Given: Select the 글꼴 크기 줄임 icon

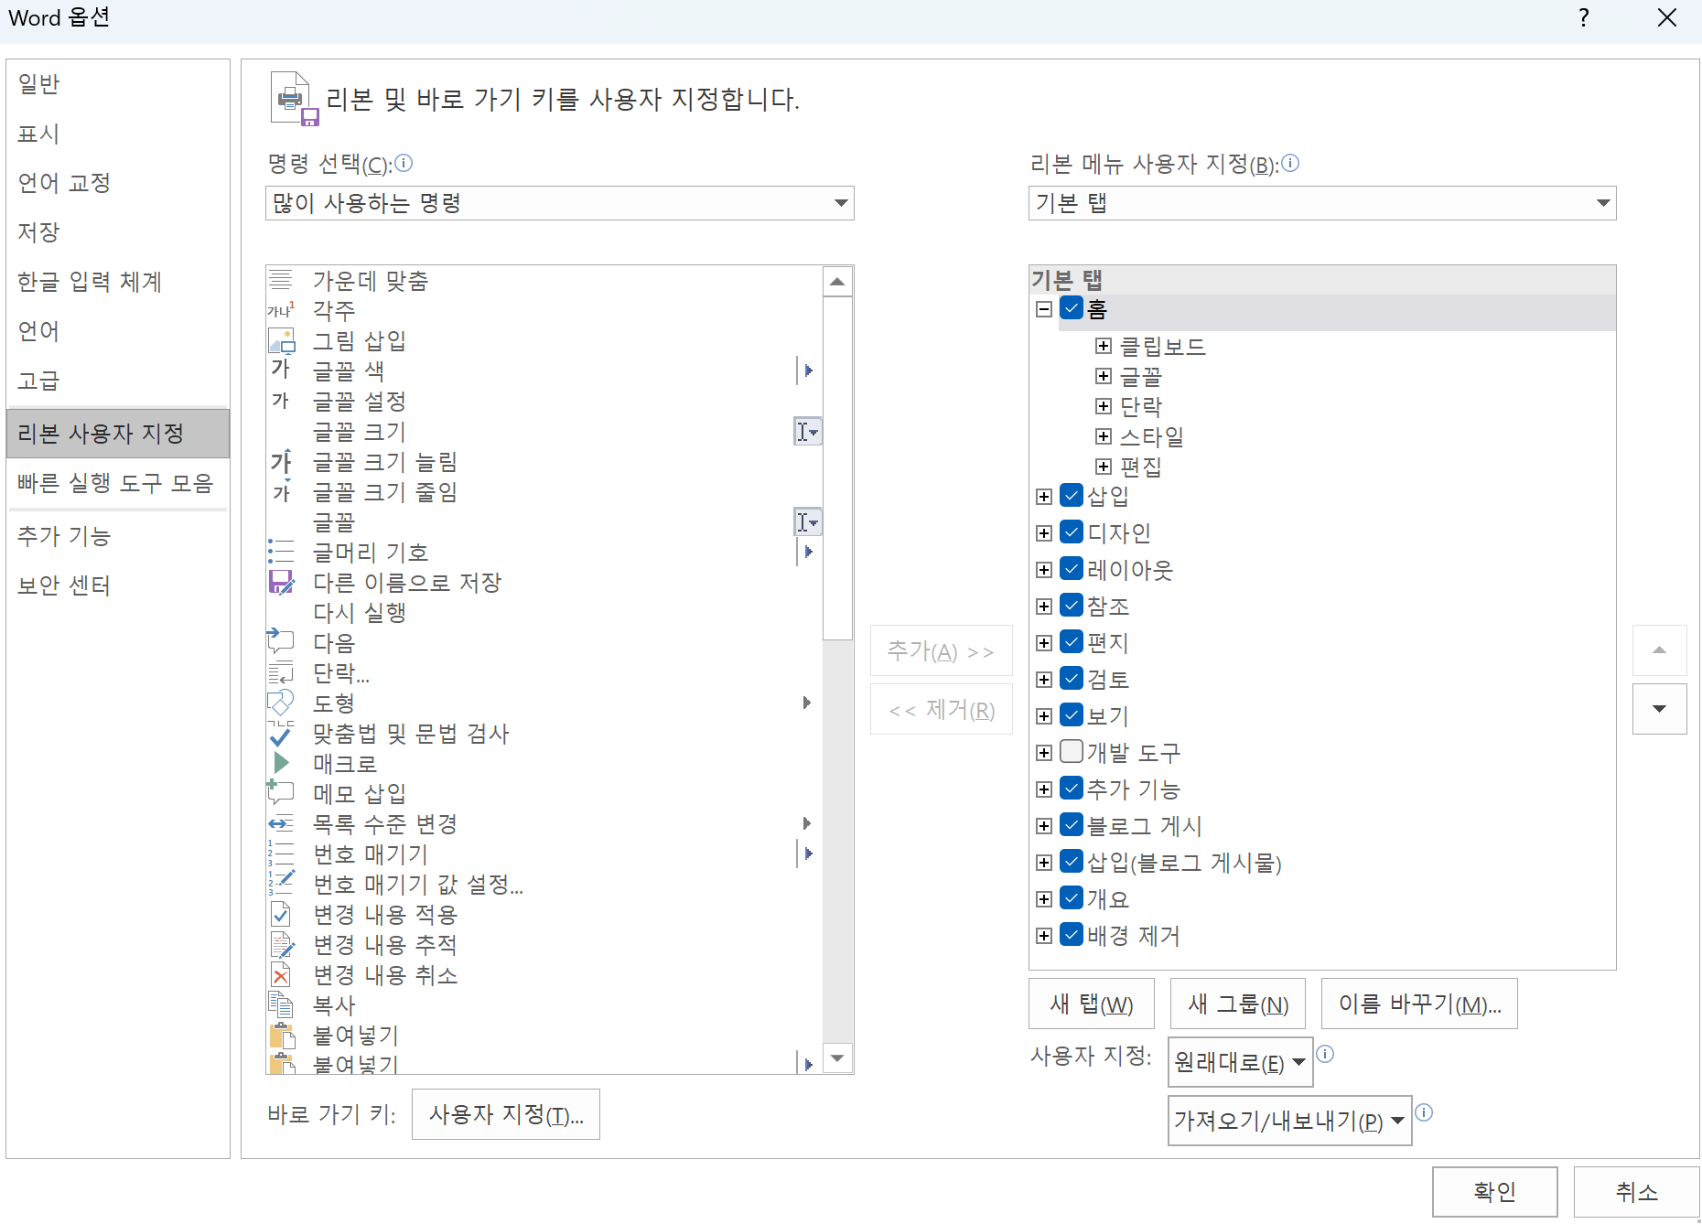Looking at the screenshot, I should tap(281, 491).
